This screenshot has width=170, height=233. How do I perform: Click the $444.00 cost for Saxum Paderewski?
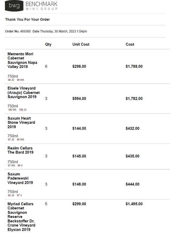click(132, 184)
